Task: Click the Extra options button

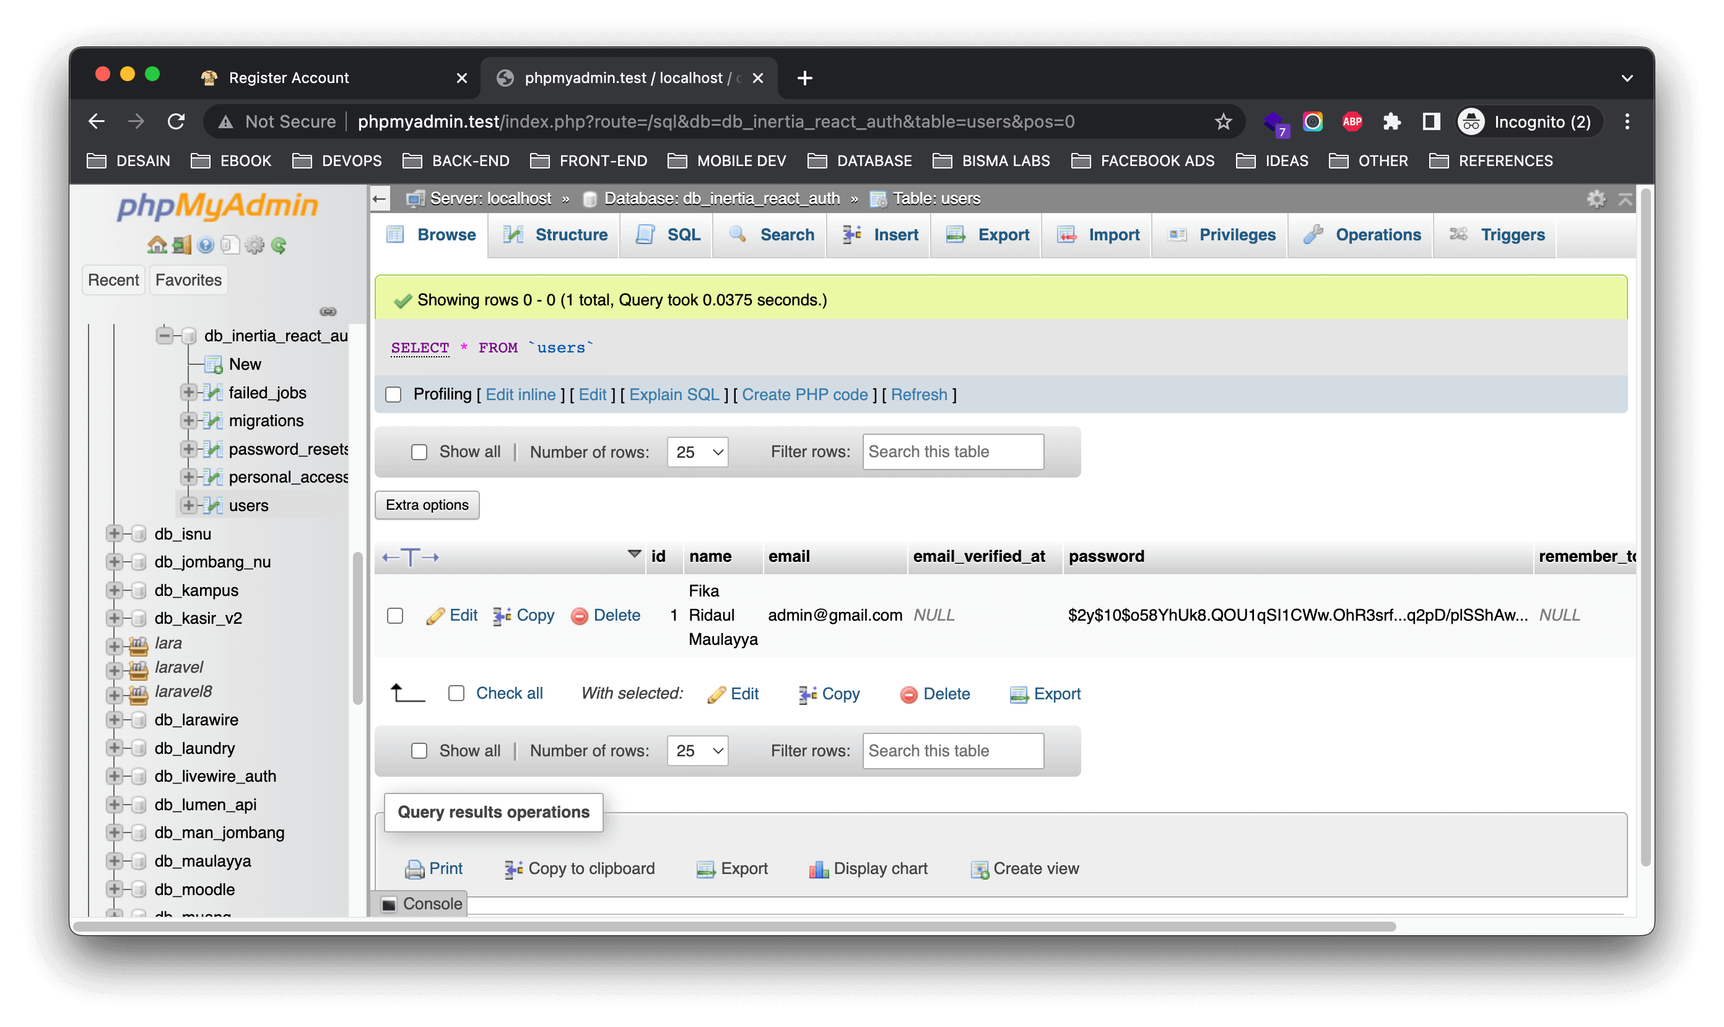Action: point(427,505)
